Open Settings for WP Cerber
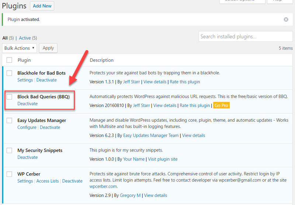The width and height of the screenshot is (295, 205). pos(25,181)
